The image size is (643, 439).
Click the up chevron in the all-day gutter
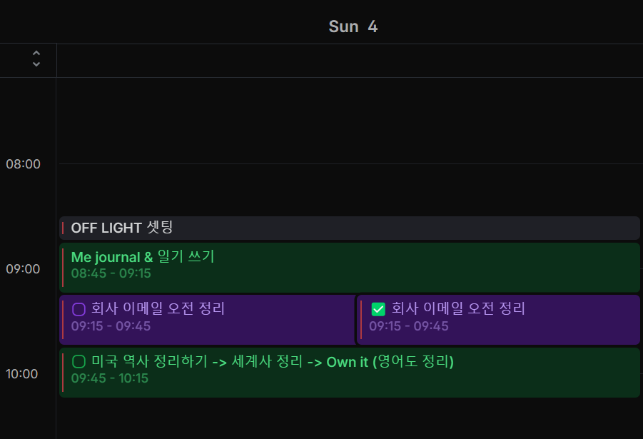point(36,54)
